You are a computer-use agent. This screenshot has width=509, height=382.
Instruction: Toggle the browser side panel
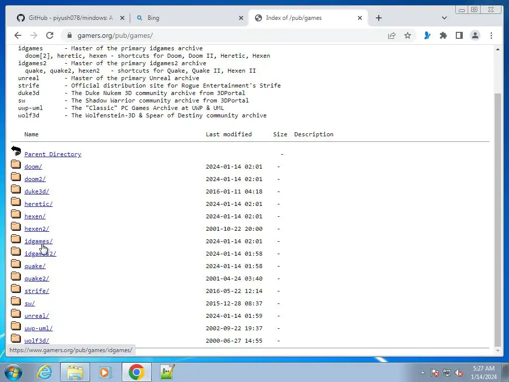[459, 35]
